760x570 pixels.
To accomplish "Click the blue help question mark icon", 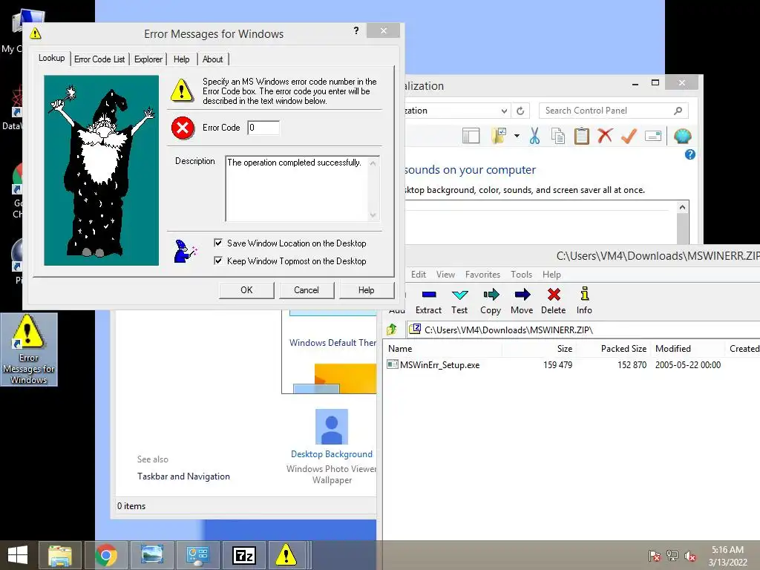I will tap(689, 154).
